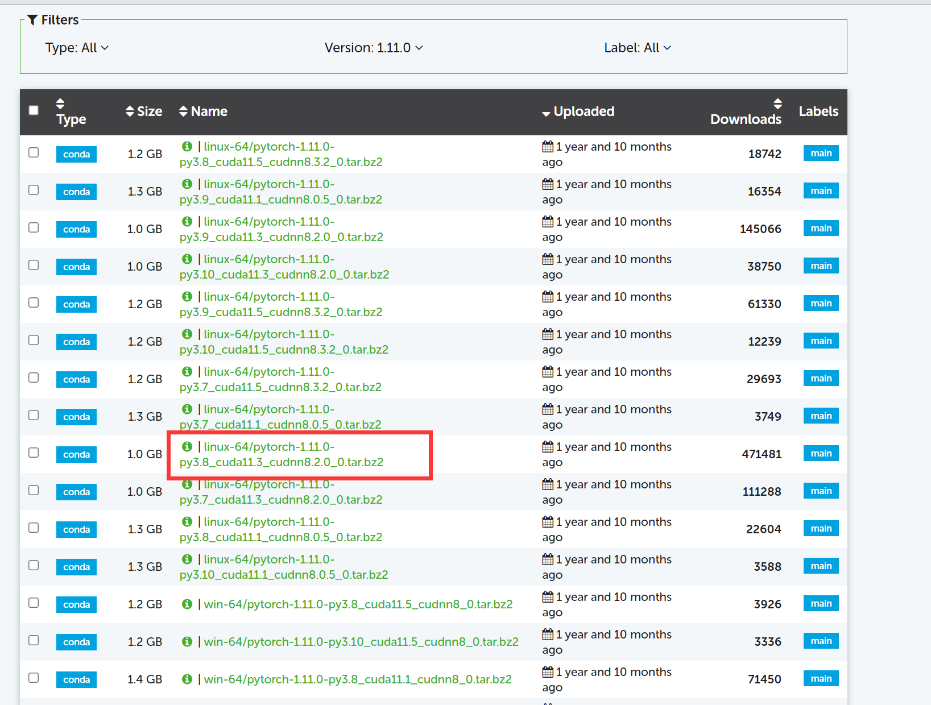Image resolution: width=931 pixels, height=705 pixels.
Task: Click main label in the 18742 downloads row
Action: (x=821, y=154)
